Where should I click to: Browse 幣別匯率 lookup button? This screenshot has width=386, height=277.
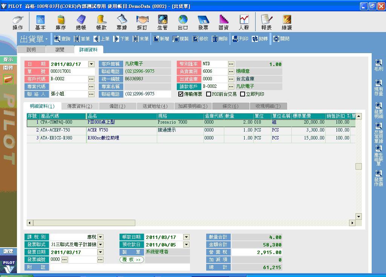[x=231, y=64]
